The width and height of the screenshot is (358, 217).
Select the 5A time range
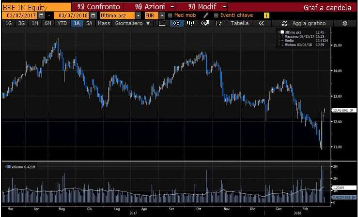pyautogui.click(x=89, y=23)
